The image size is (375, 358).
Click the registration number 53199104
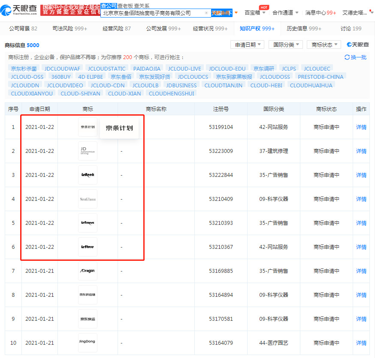coord(221,127)
